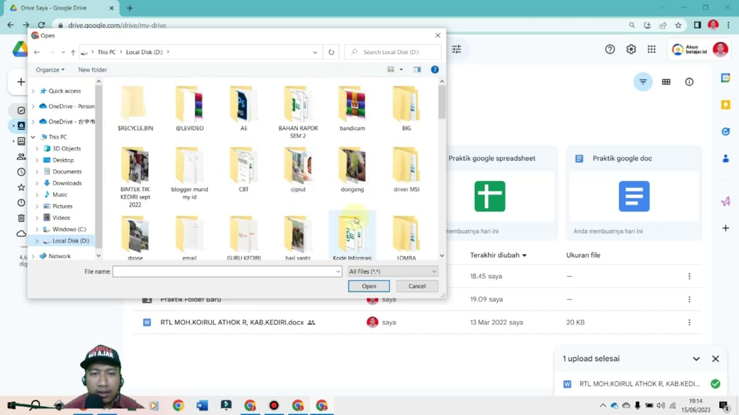
Task: Switch Drive to grid layout view
Action: 666,82
